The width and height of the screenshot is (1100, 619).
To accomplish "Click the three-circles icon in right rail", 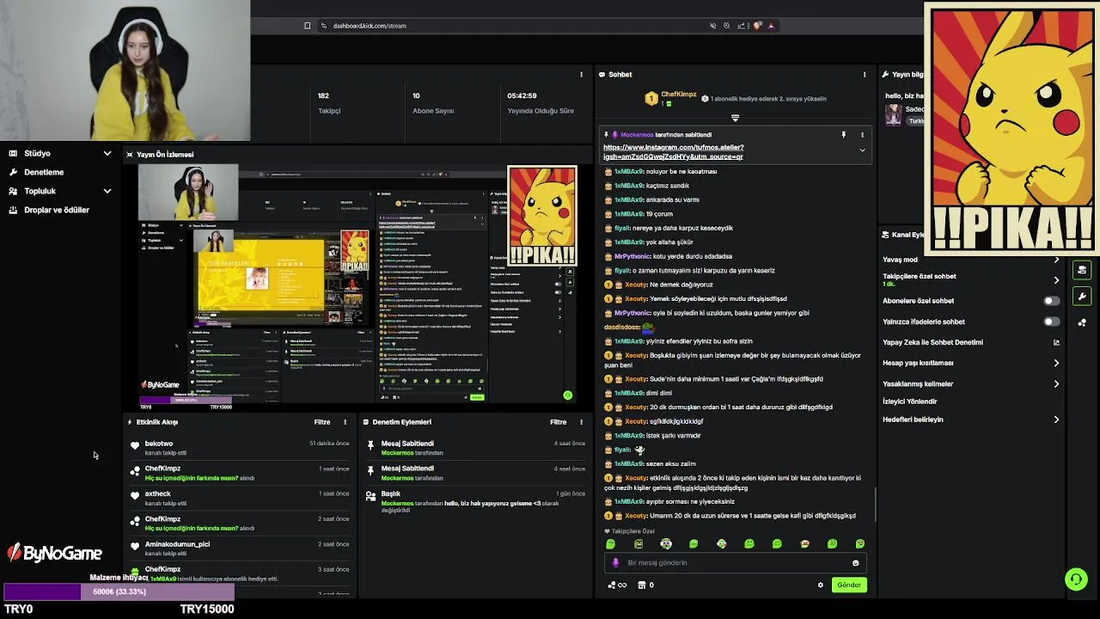I will coord(1082,323).
